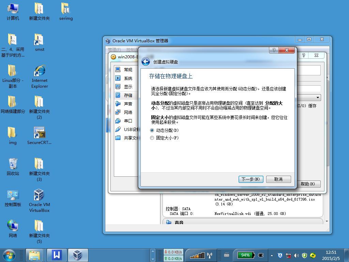Go back with the blue arrow icon
Screen dimensions: 349x262
click(146, 62)
